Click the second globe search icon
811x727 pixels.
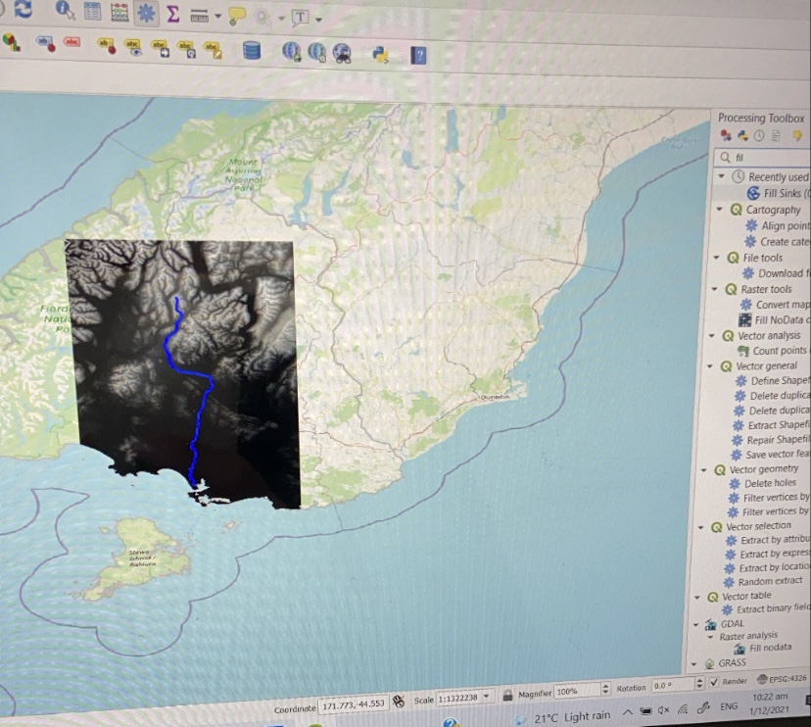(316, 53)
